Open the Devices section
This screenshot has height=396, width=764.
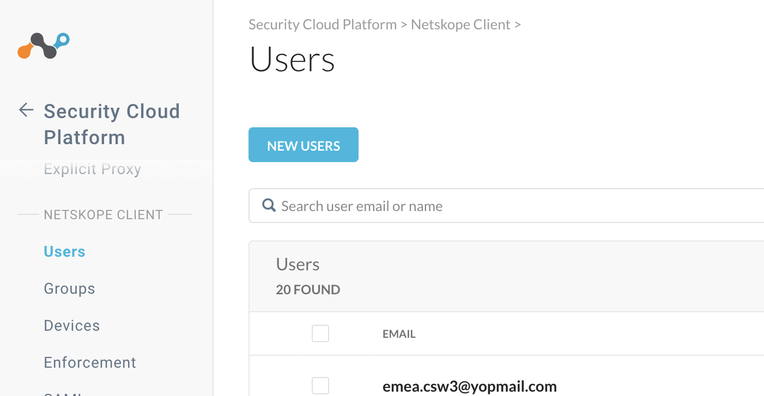(71, 326)
